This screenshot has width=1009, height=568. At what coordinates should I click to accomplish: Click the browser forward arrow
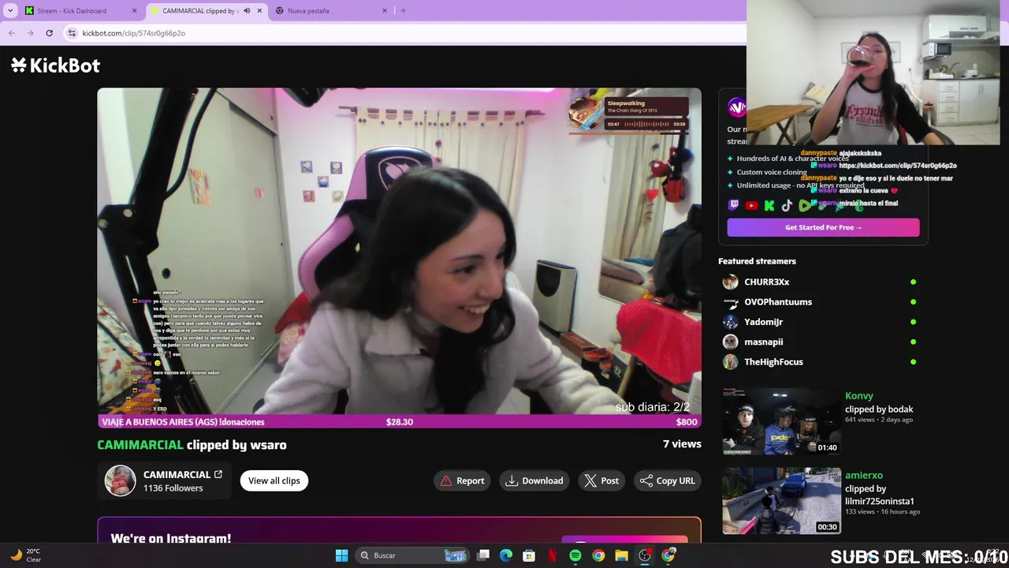(30, 33)
